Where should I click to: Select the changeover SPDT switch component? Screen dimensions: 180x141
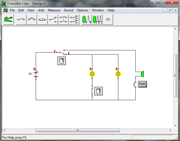click(53, 19)
